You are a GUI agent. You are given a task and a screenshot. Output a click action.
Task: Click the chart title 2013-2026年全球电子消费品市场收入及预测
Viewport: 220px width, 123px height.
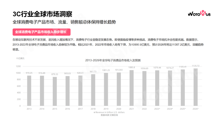(113, 60)
